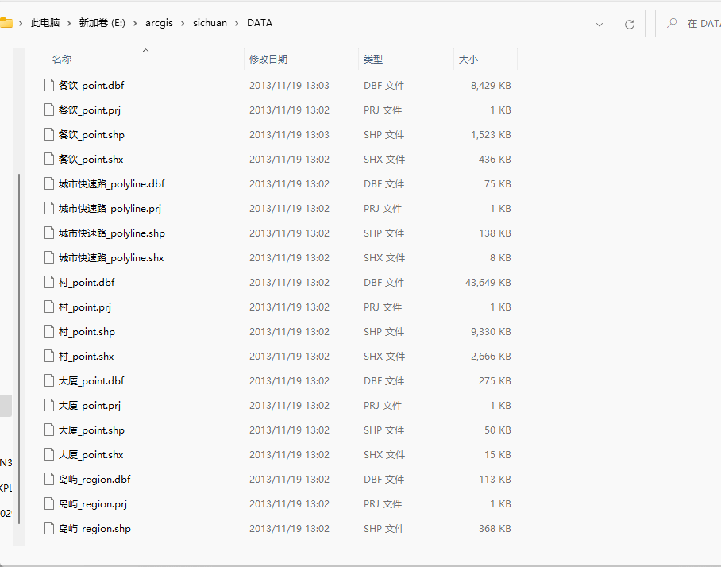Click size value 8,429 KB
Viewport: 721px width, 567px height.
click(x=491, y=86)
